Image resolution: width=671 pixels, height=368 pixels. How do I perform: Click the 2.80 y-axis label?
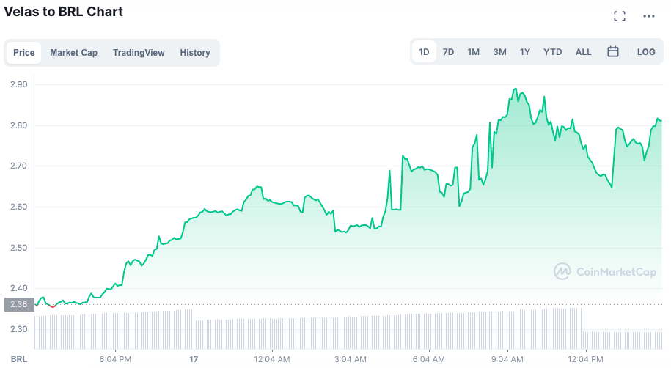(19, 125)
